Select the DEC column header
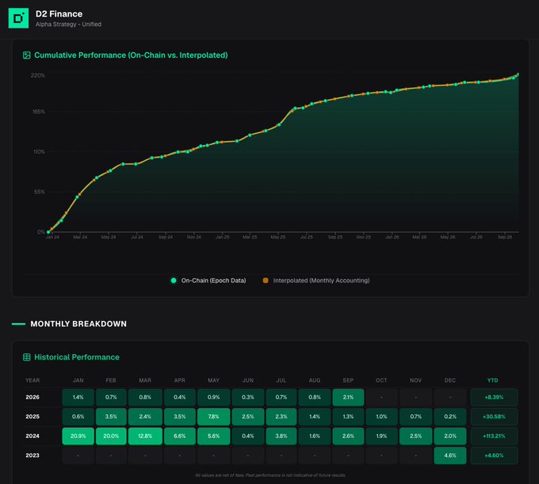 click(x=450, y=380)
